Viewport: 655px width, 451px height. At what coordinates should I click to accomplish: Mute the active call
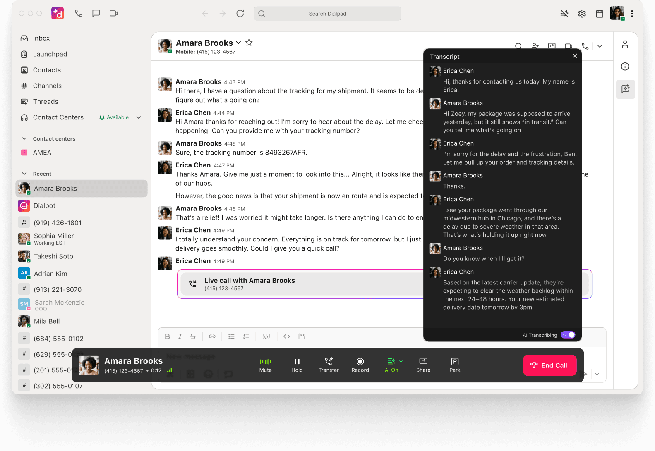tap(266, 365)
